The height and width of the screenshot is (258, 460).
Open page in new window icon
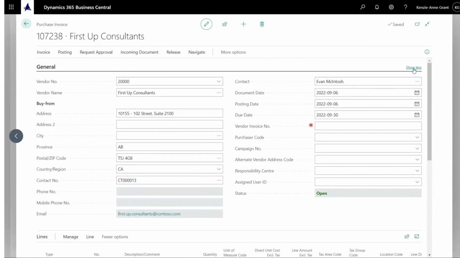(417, 24)
